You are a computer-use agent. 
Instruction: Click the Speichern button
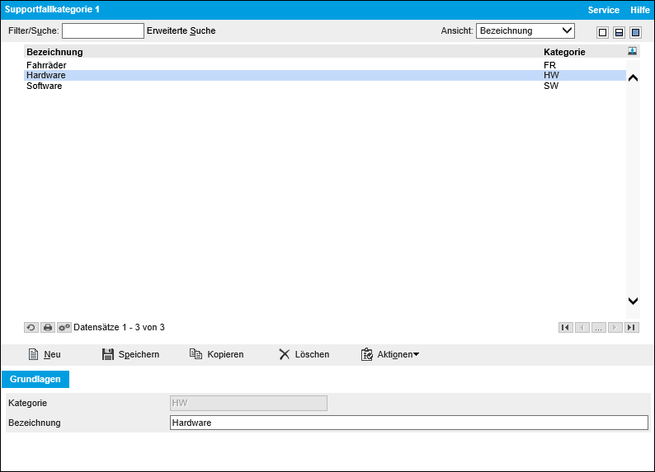130,354
